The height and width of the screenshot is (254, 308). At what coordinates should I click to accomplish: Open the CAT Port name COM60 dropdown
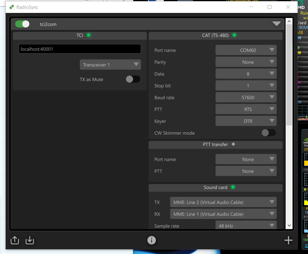coord(246,50)
